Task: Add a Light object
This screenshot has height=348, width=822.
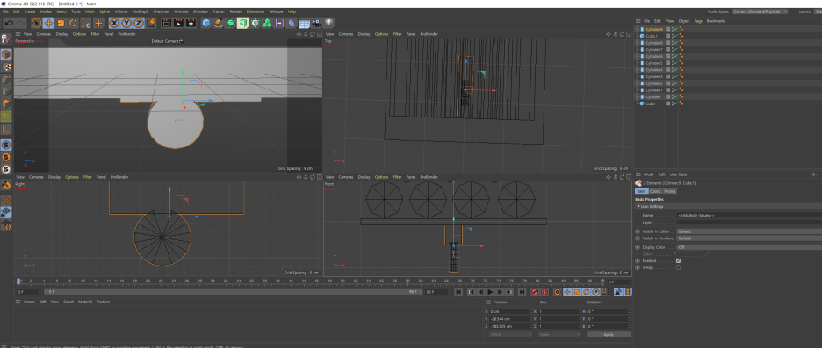Action: click(328, 23)
